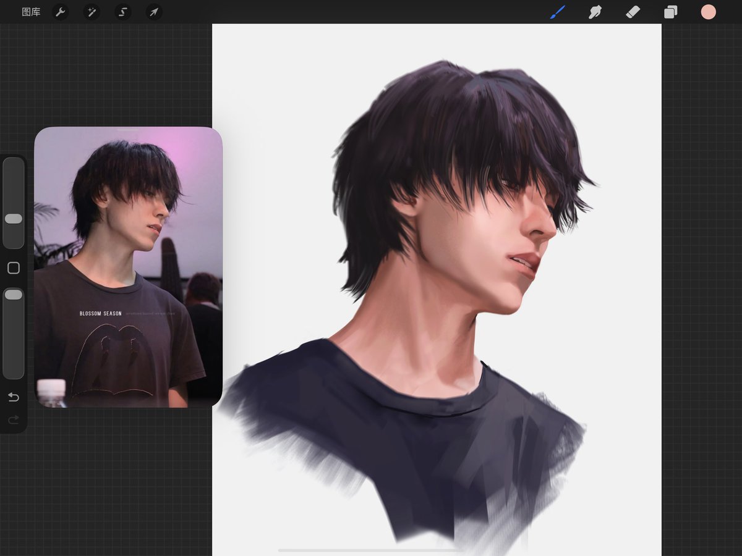Click the reference window's top grab handle
The width and height of the screenshot is (742, 556).
click(x=128, y=130)
